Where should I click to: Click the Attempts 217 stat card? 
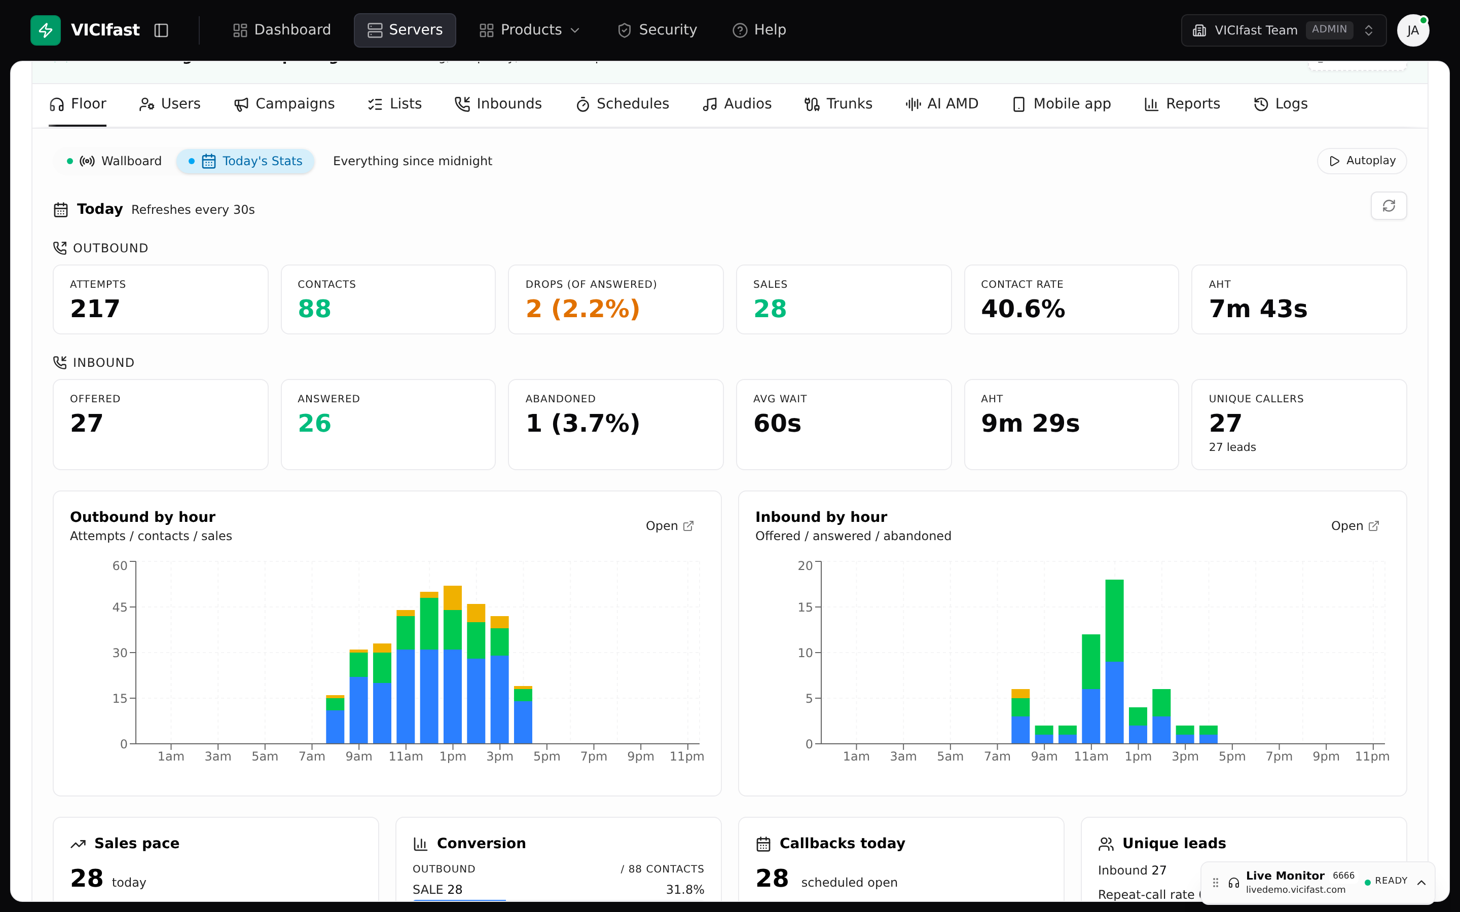[161, 299]
